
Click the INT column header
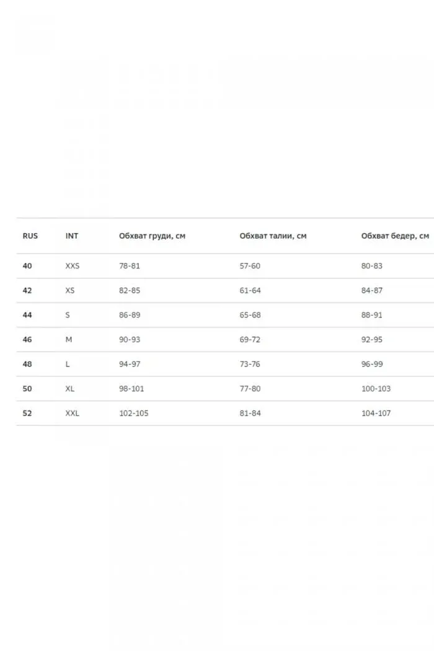71,236
